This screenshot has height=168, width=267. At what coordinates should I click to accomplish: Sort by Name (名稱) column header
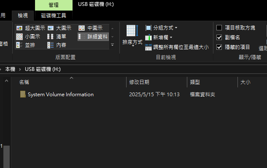point(69,82)
